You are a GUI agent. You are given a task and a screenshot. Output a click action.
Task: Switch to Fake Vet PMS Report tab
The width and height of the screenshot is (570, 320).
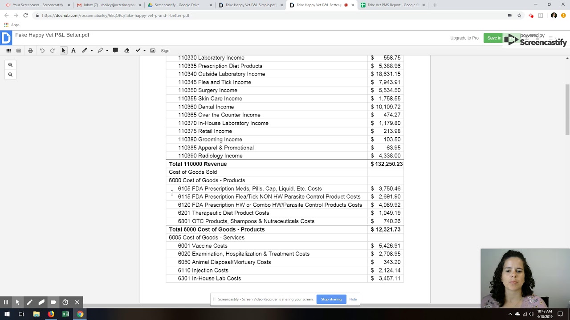pyautogui.click(x=392, y=5)
